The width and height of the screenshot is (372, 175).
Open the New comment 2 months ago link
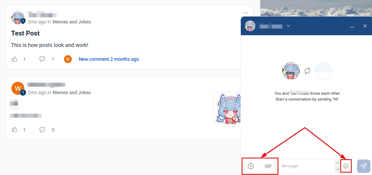tap(109, 59)
